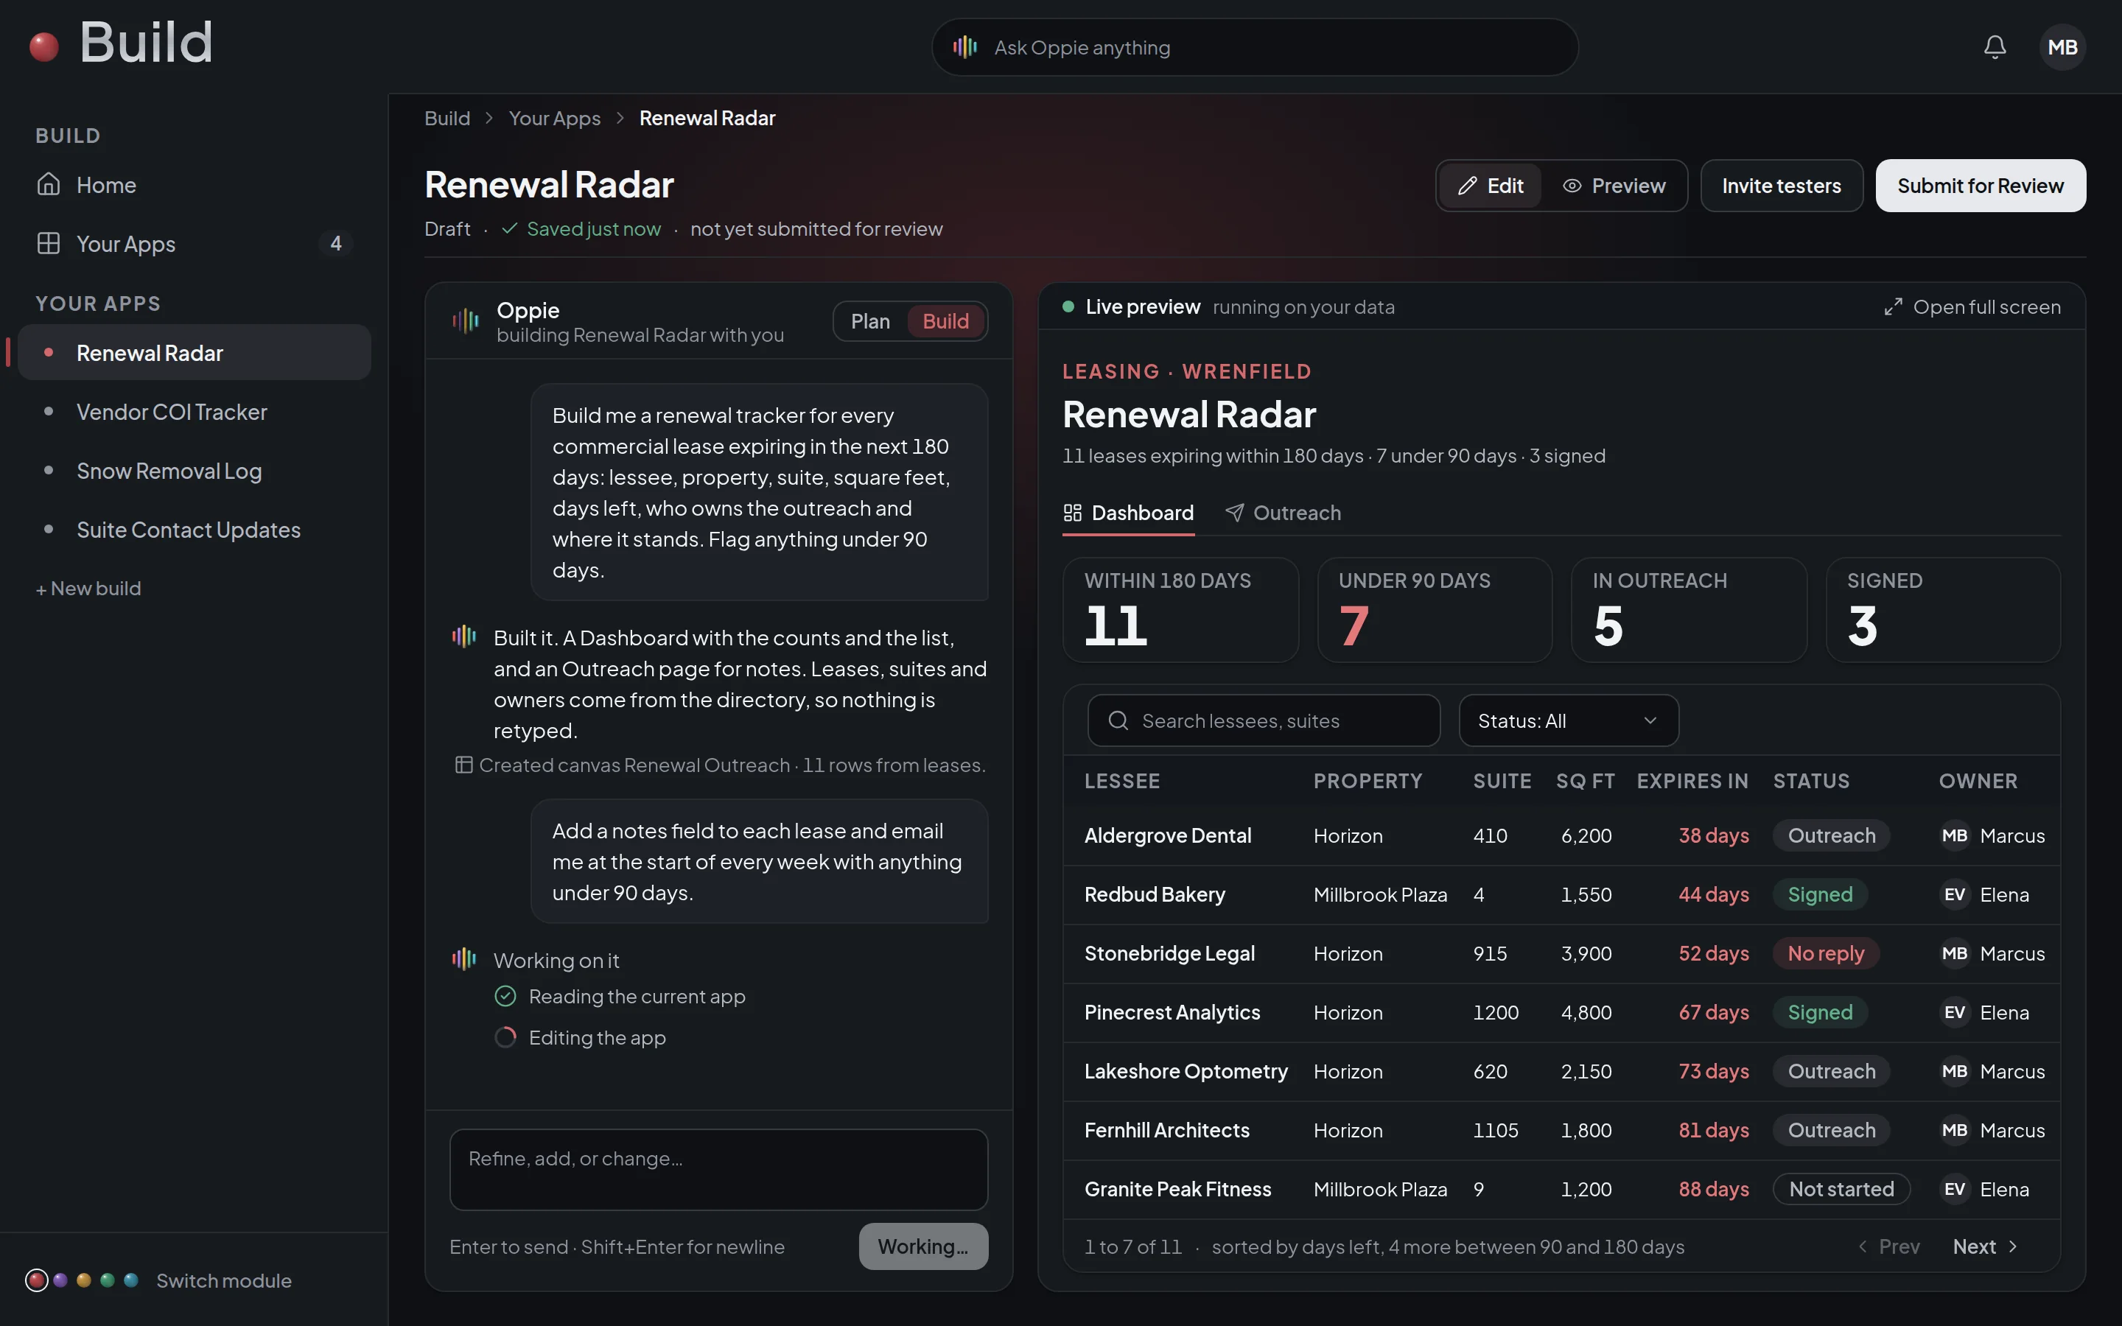Open the notifications bell
This screenshot has height=1326, width=2122.
(1995, 47)
